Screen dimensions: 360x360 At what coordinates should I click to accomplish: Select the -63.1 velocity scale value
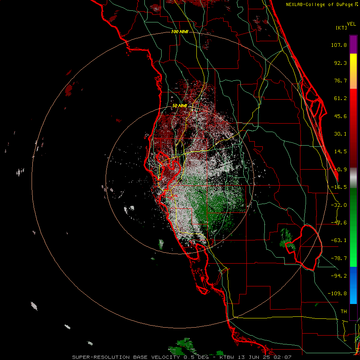339,240
